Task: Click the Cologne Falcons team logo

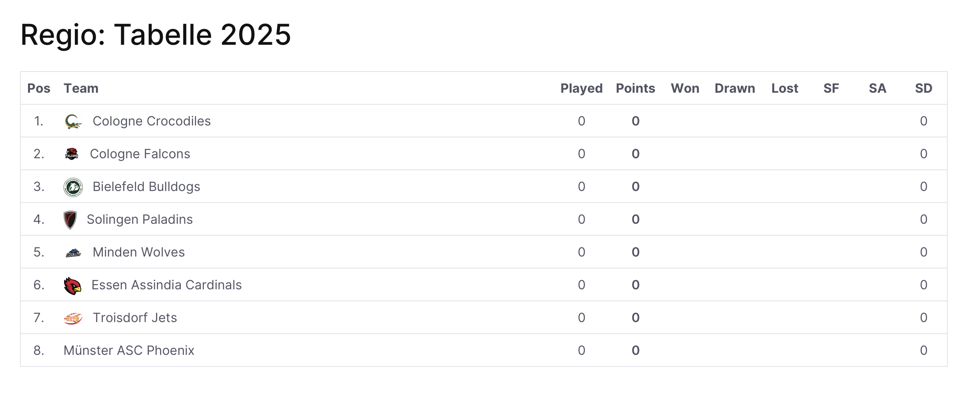Action: click(72, 154)
